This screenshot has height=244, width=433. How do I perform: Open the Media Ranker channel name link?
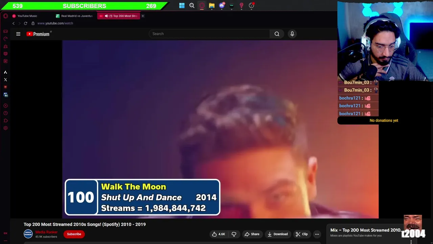pyautogui.click(x=46, y=232)
